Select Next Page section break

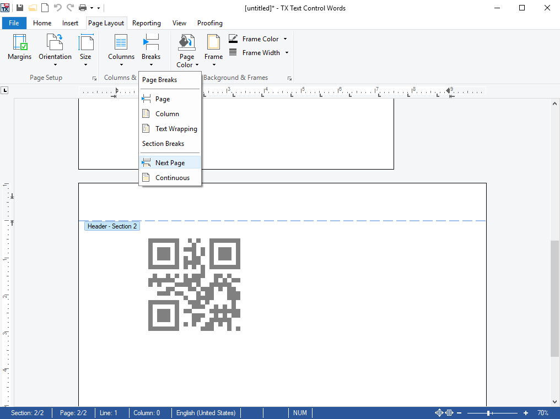click(170, 163)
